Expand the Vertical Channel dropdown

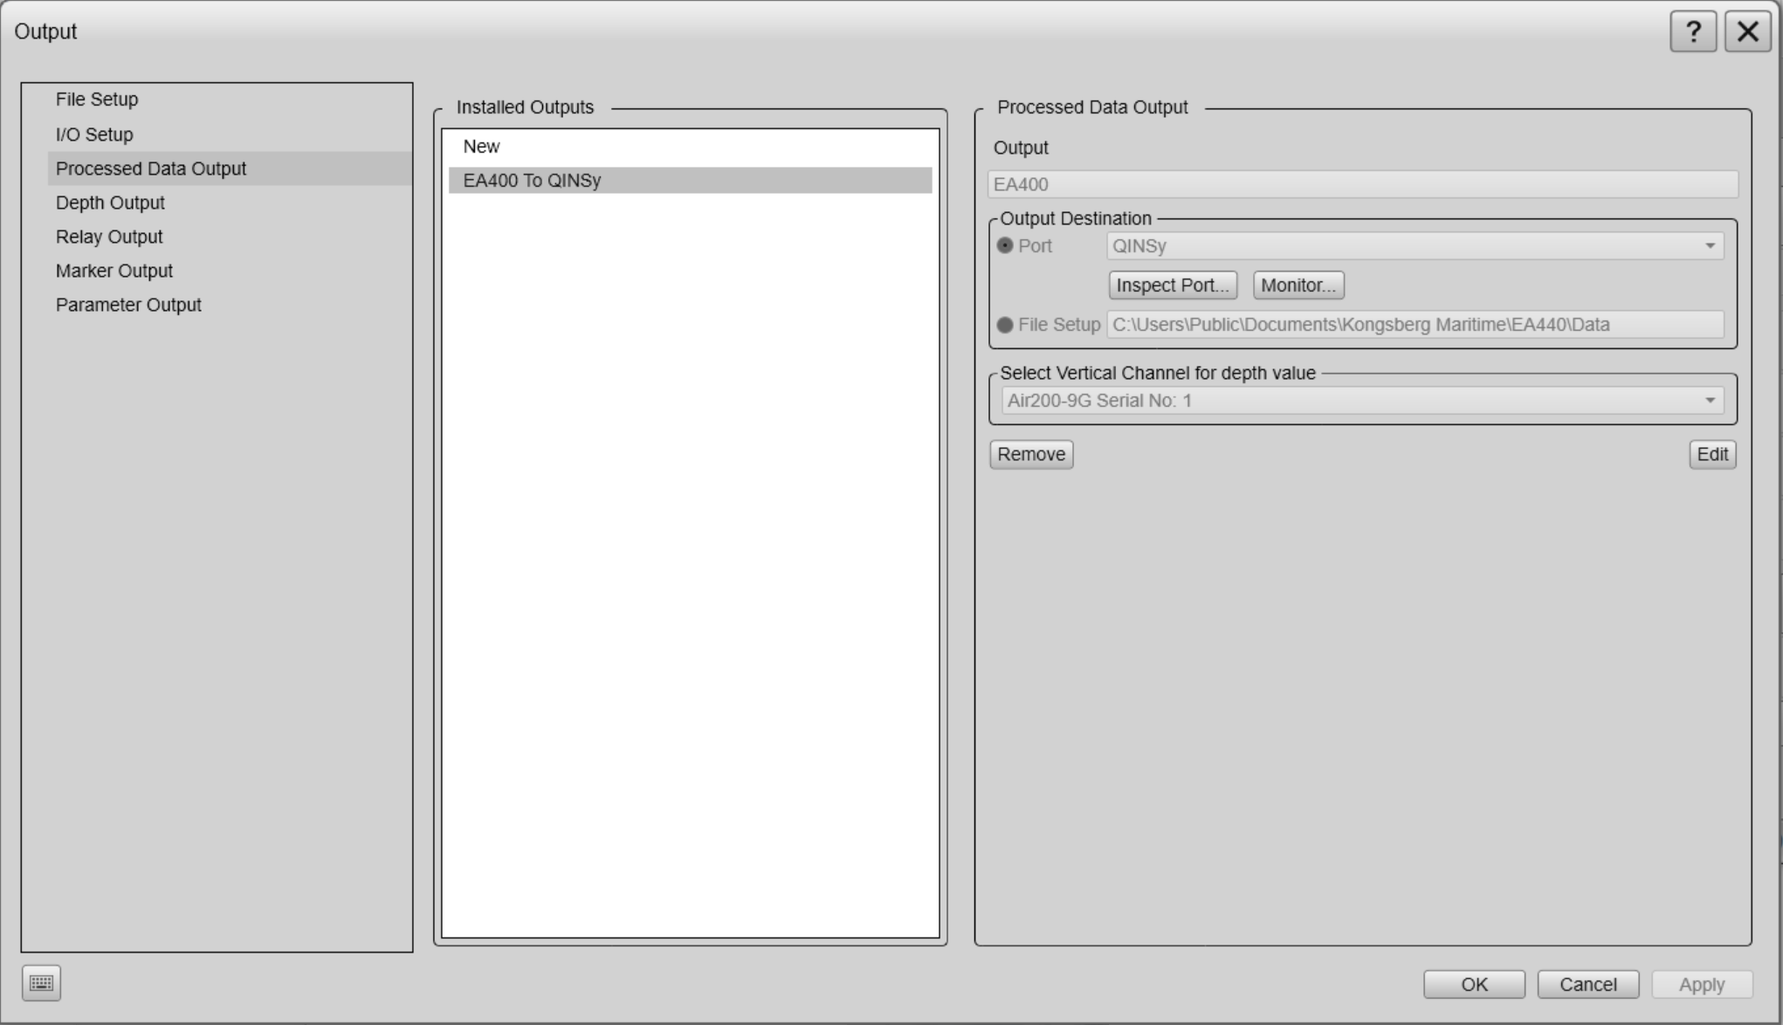click(x=1362, y=401)
